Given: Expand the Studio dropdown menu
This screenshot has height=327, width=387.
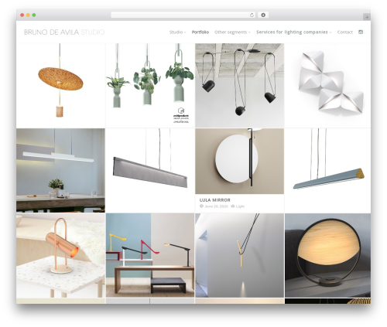Looking at the screenshot, I should [177, 32].
